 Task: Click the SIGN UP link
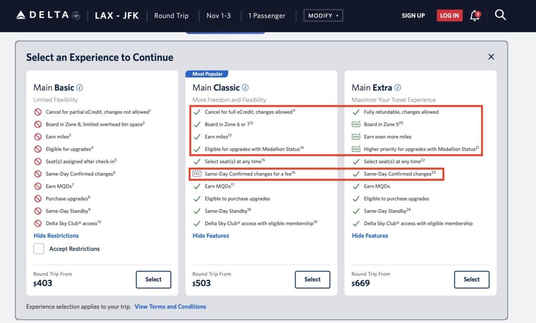click(x=413, y=15)
